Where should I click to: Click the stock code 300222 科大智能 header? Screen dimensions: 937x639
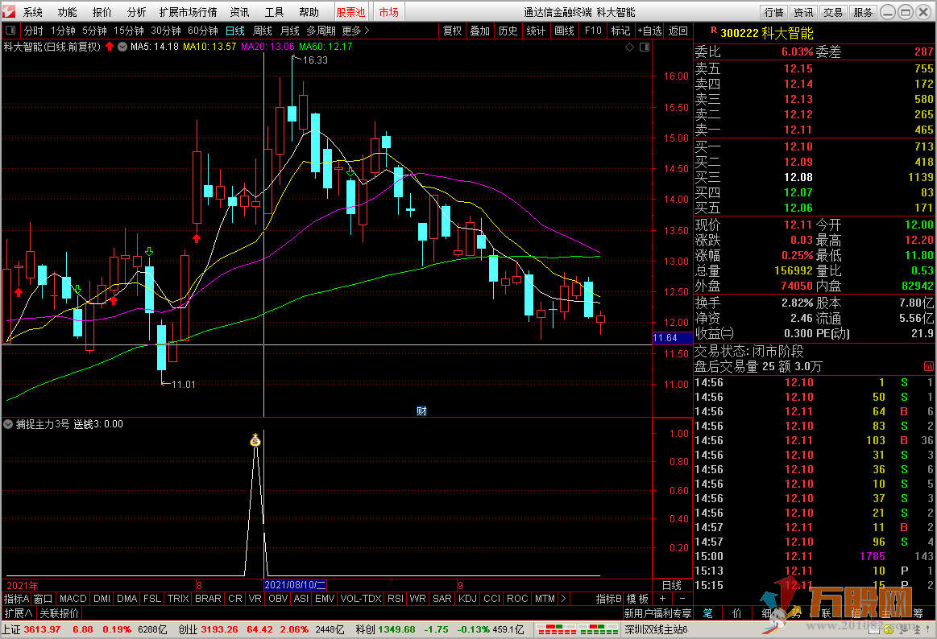tap(767, 33)
